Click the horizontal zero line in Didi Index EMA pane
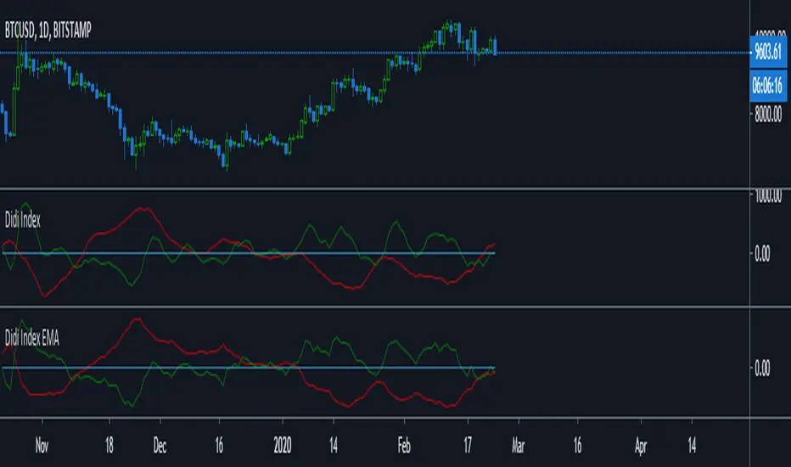 pos(249,368)
